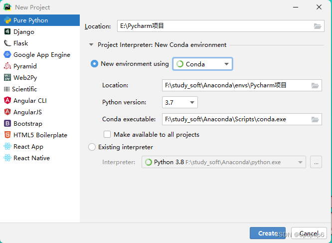Pick the Scientific project icon

(6, 89)
